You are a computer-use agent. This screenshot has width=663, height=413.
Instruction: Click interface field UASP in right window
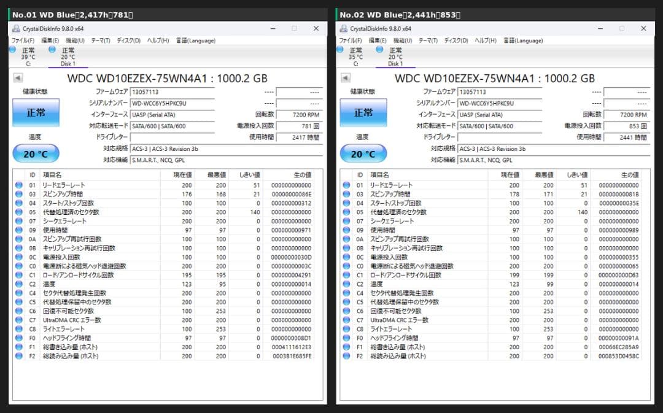click(x=500, y=115)
